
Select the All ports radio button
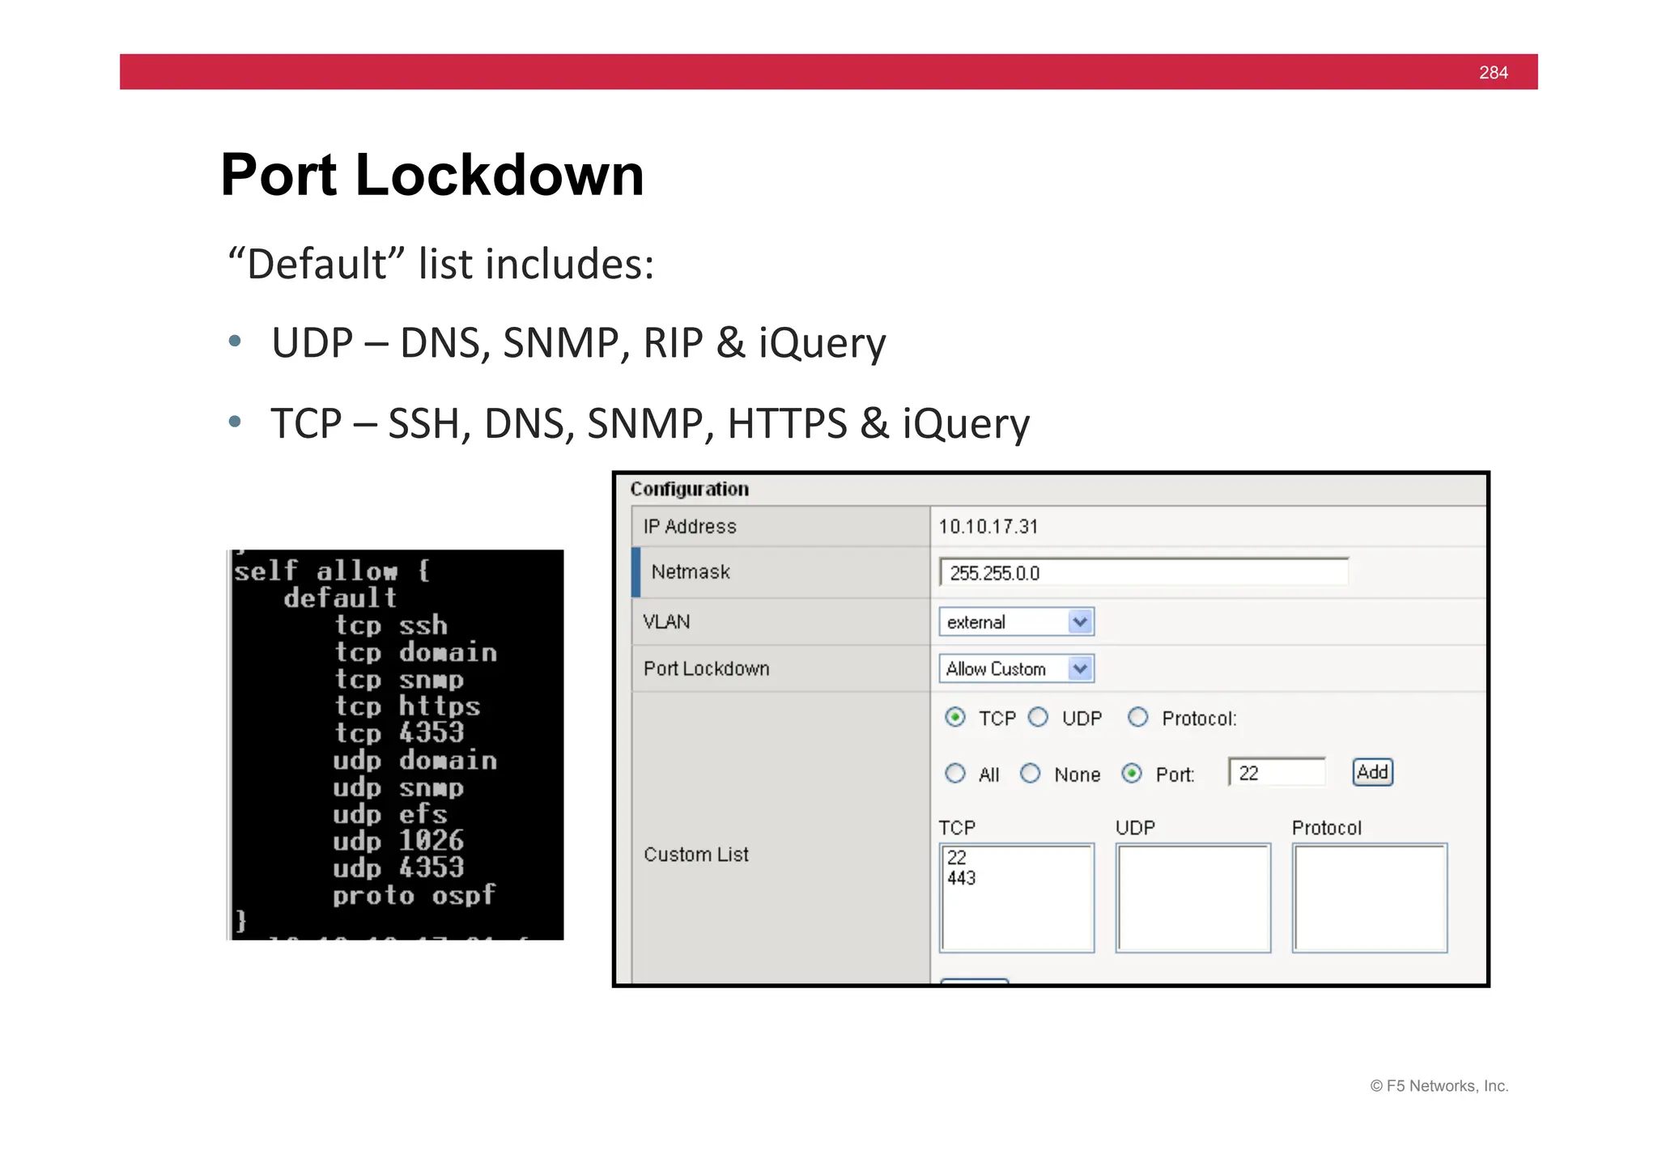pos(955,774)
